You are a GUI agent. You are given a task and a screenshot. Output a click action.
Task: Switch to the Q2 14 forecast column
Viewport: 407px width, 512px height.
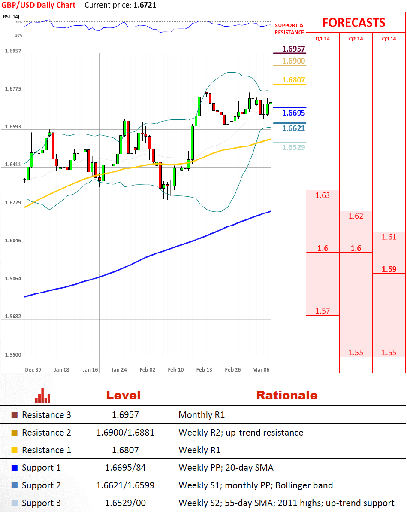pos(356,39)
